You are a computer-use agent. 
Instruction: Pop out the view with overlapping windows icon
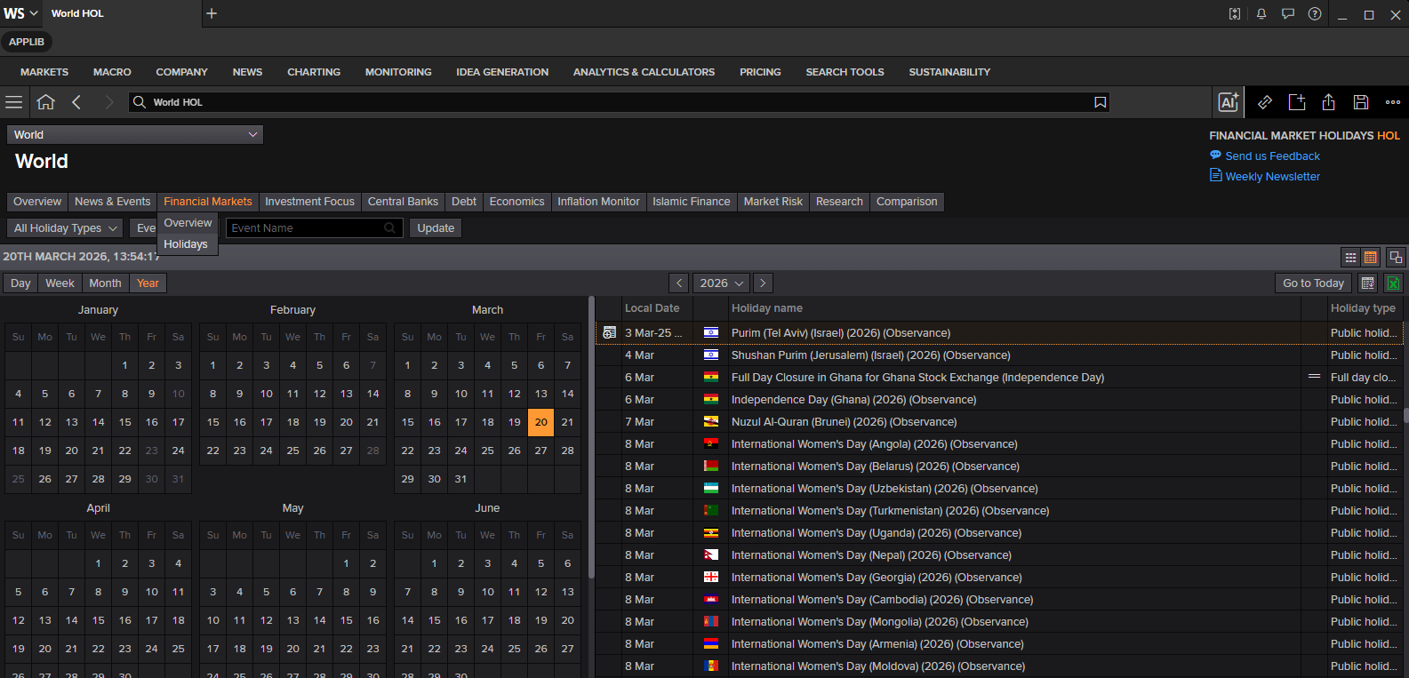click(1396, 258)
